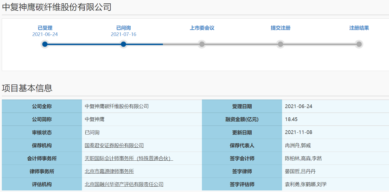Image resolution: width=389 pixels, height=192 pixels.
Task: Click the 2021-07-16 date under 已问询
Action: click(x=124, y=34)
